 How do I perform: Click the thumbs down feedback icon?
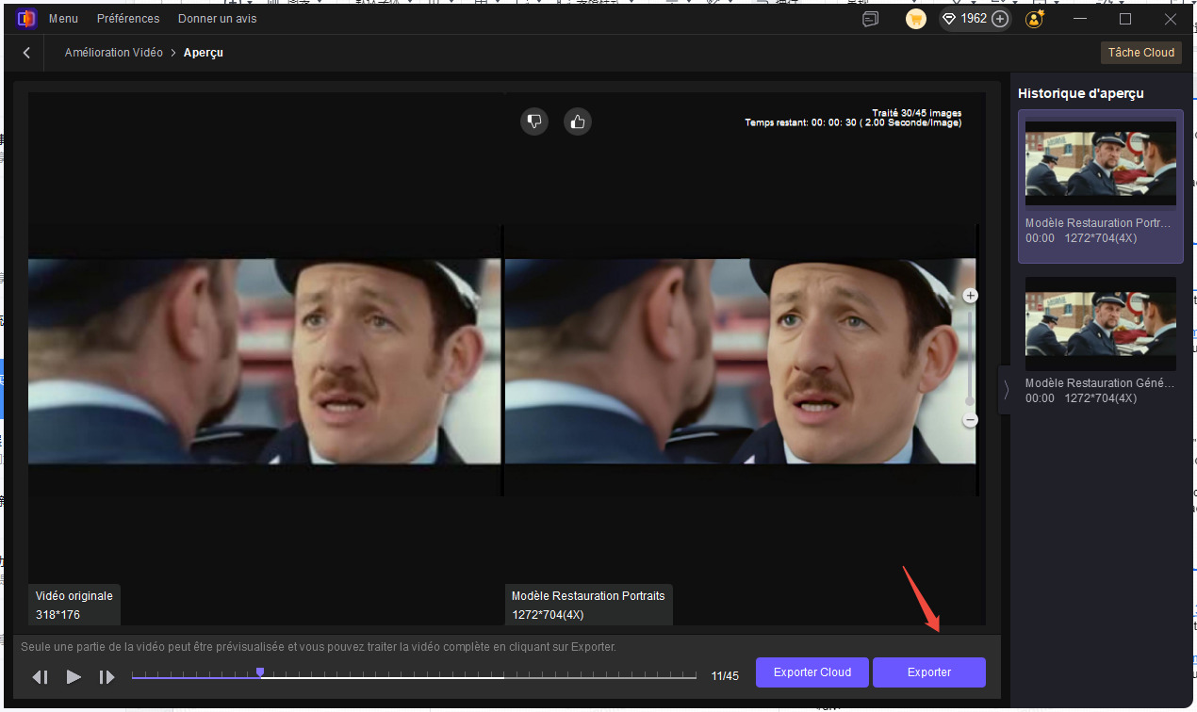[534, 121]
